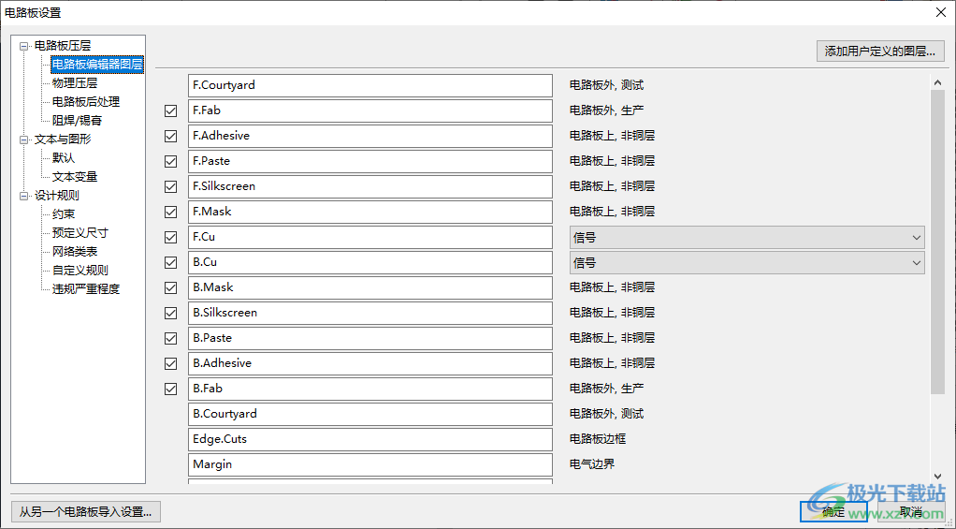The width and height of the screenshot is (956, 529).
Task: Uncheck the B.Fab layer checkbox
Action: click(170, 389)
